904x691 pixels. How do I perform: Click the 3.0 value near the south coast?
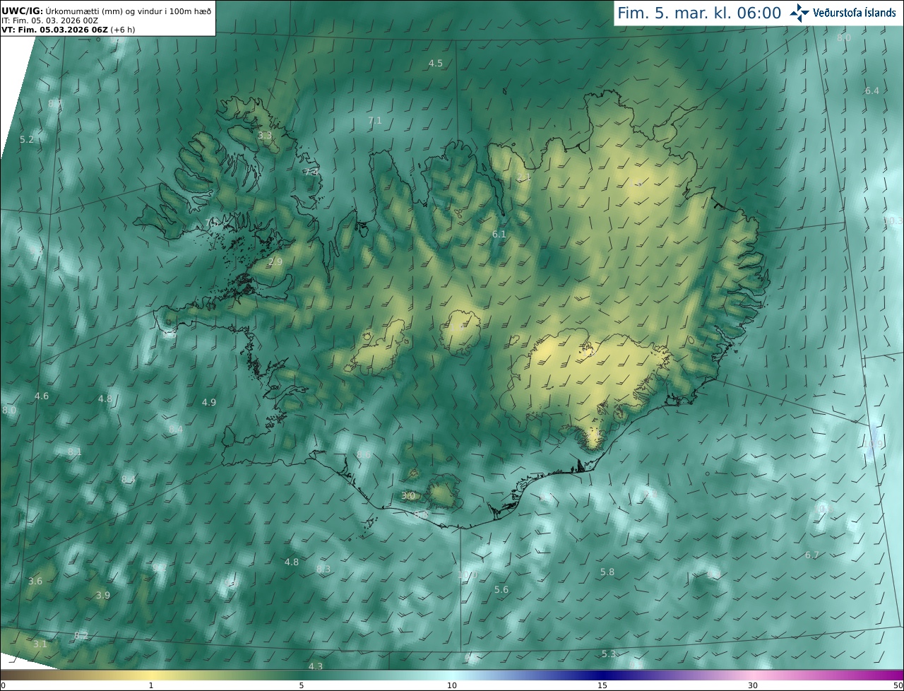pos(408,495)
